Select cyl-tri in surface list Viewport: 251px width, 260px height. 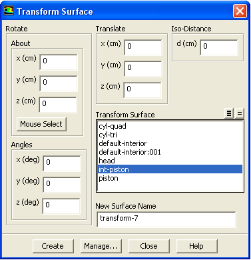coord(170,135)
